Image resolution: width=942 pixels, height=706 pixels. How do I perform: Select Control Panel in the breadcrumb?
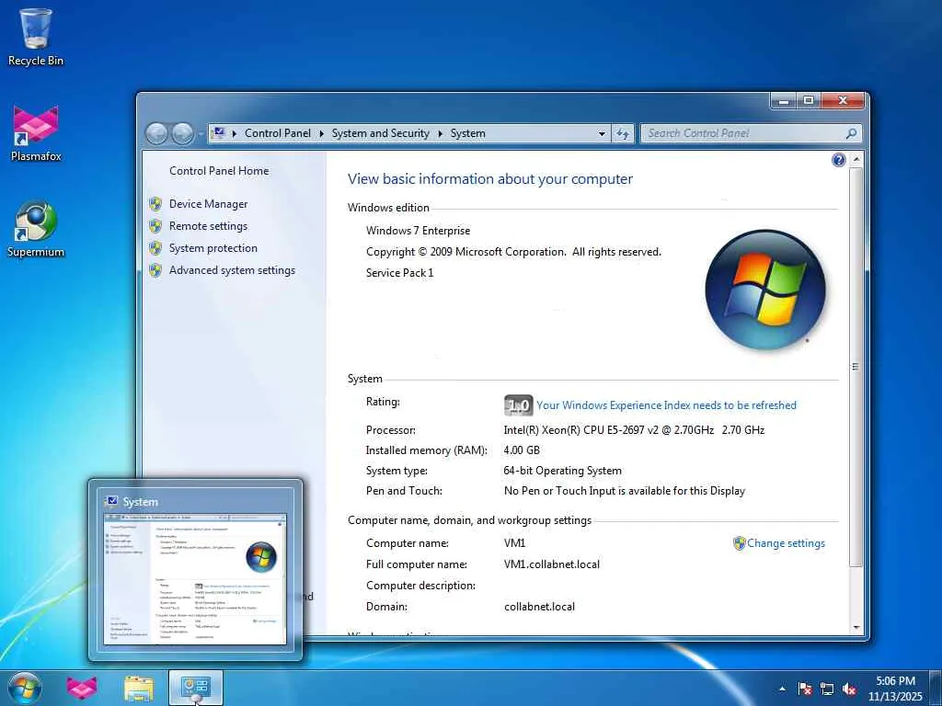pyautogui.click(x=278, y=133)
